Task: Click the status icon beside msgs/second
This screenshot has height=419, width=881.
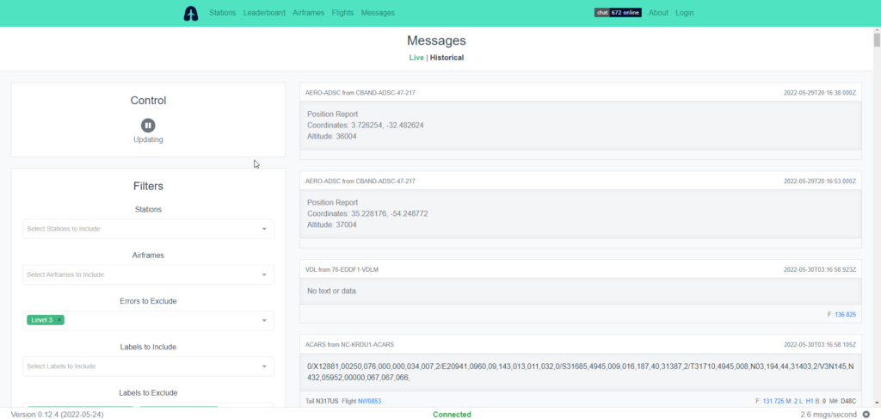Action: 866,415
